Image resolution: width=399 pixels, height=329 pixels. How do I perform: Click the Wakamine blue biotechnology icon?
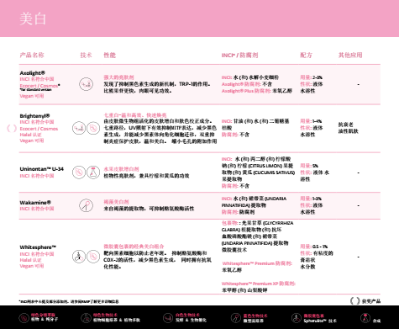[86, 205]
